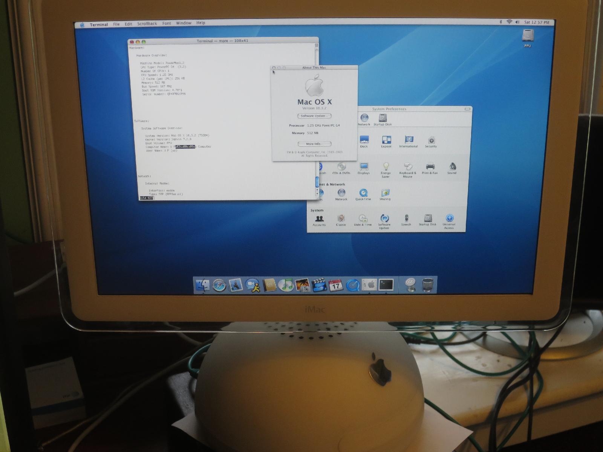603x452 pixels.
Task: Open the Keyboard & Mouse preference pane
Action: (408, 170)
